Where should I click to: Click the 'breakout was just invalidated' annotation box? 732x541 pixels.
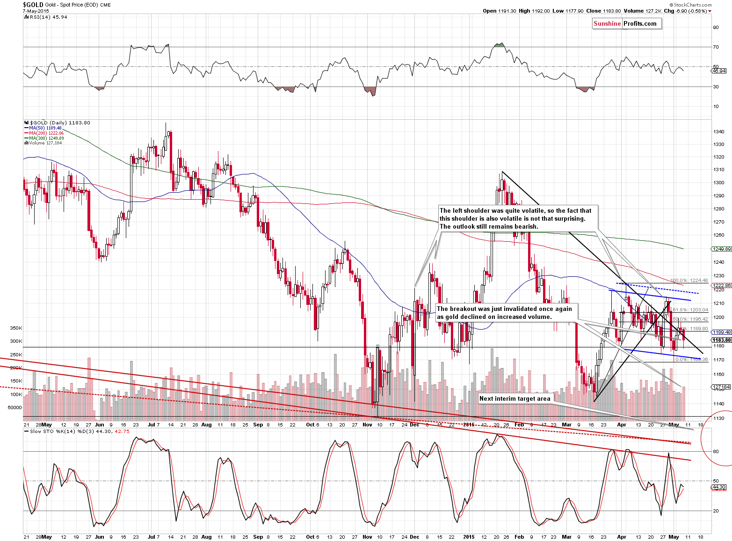pyautogui.click(x=507, y=313)
